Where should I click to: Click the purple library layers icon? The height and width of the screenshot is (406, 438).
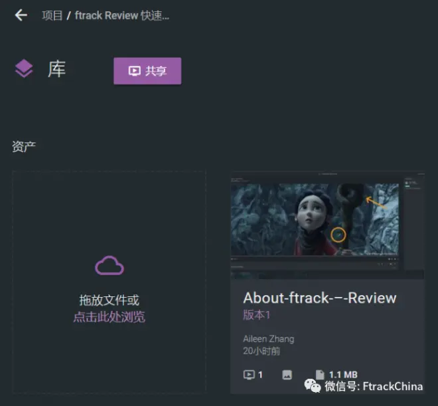click(x=24, y=68)
